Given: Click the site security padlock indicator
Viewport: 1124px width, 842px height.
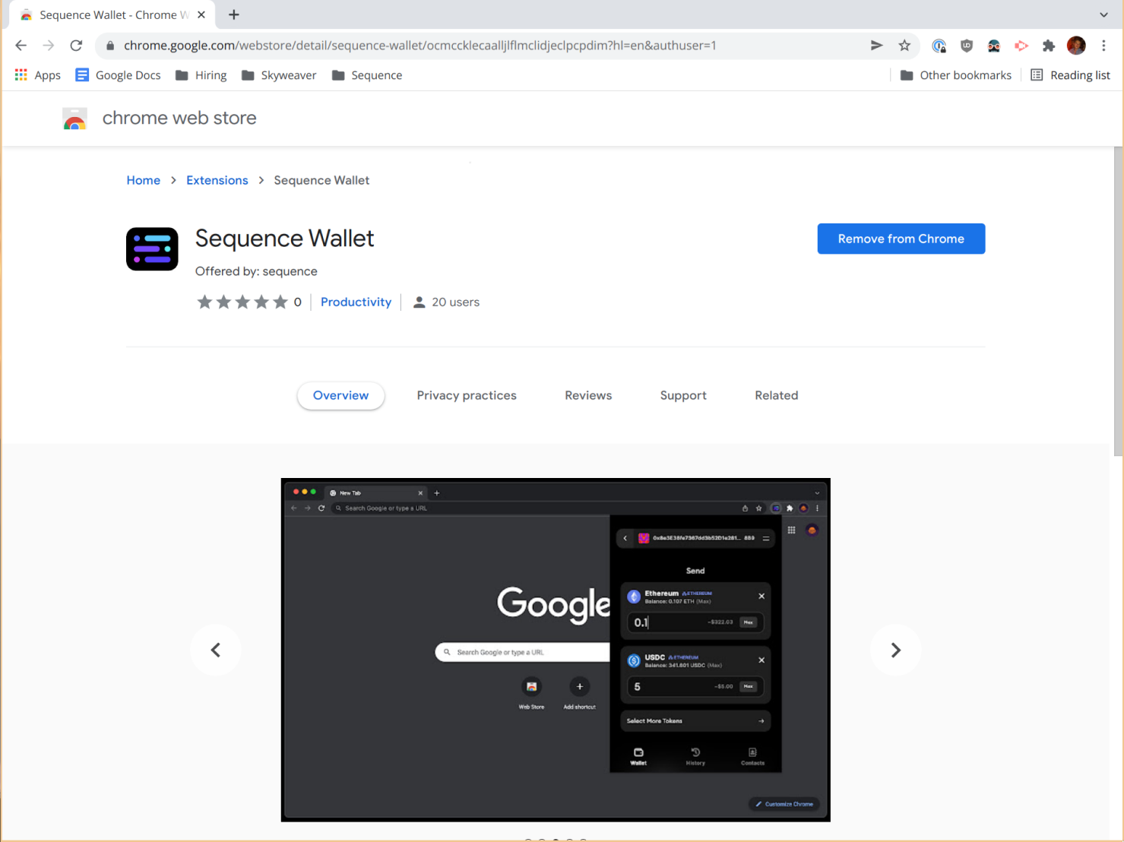Looking at the screenshot, I should tap(109, 46).
